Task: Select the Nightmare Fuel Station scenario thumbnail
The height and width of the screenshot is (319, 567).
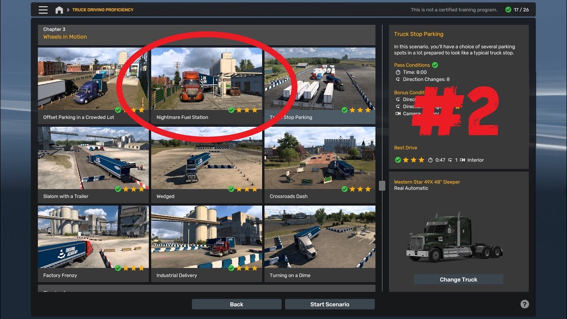Action: click(206, 79)
